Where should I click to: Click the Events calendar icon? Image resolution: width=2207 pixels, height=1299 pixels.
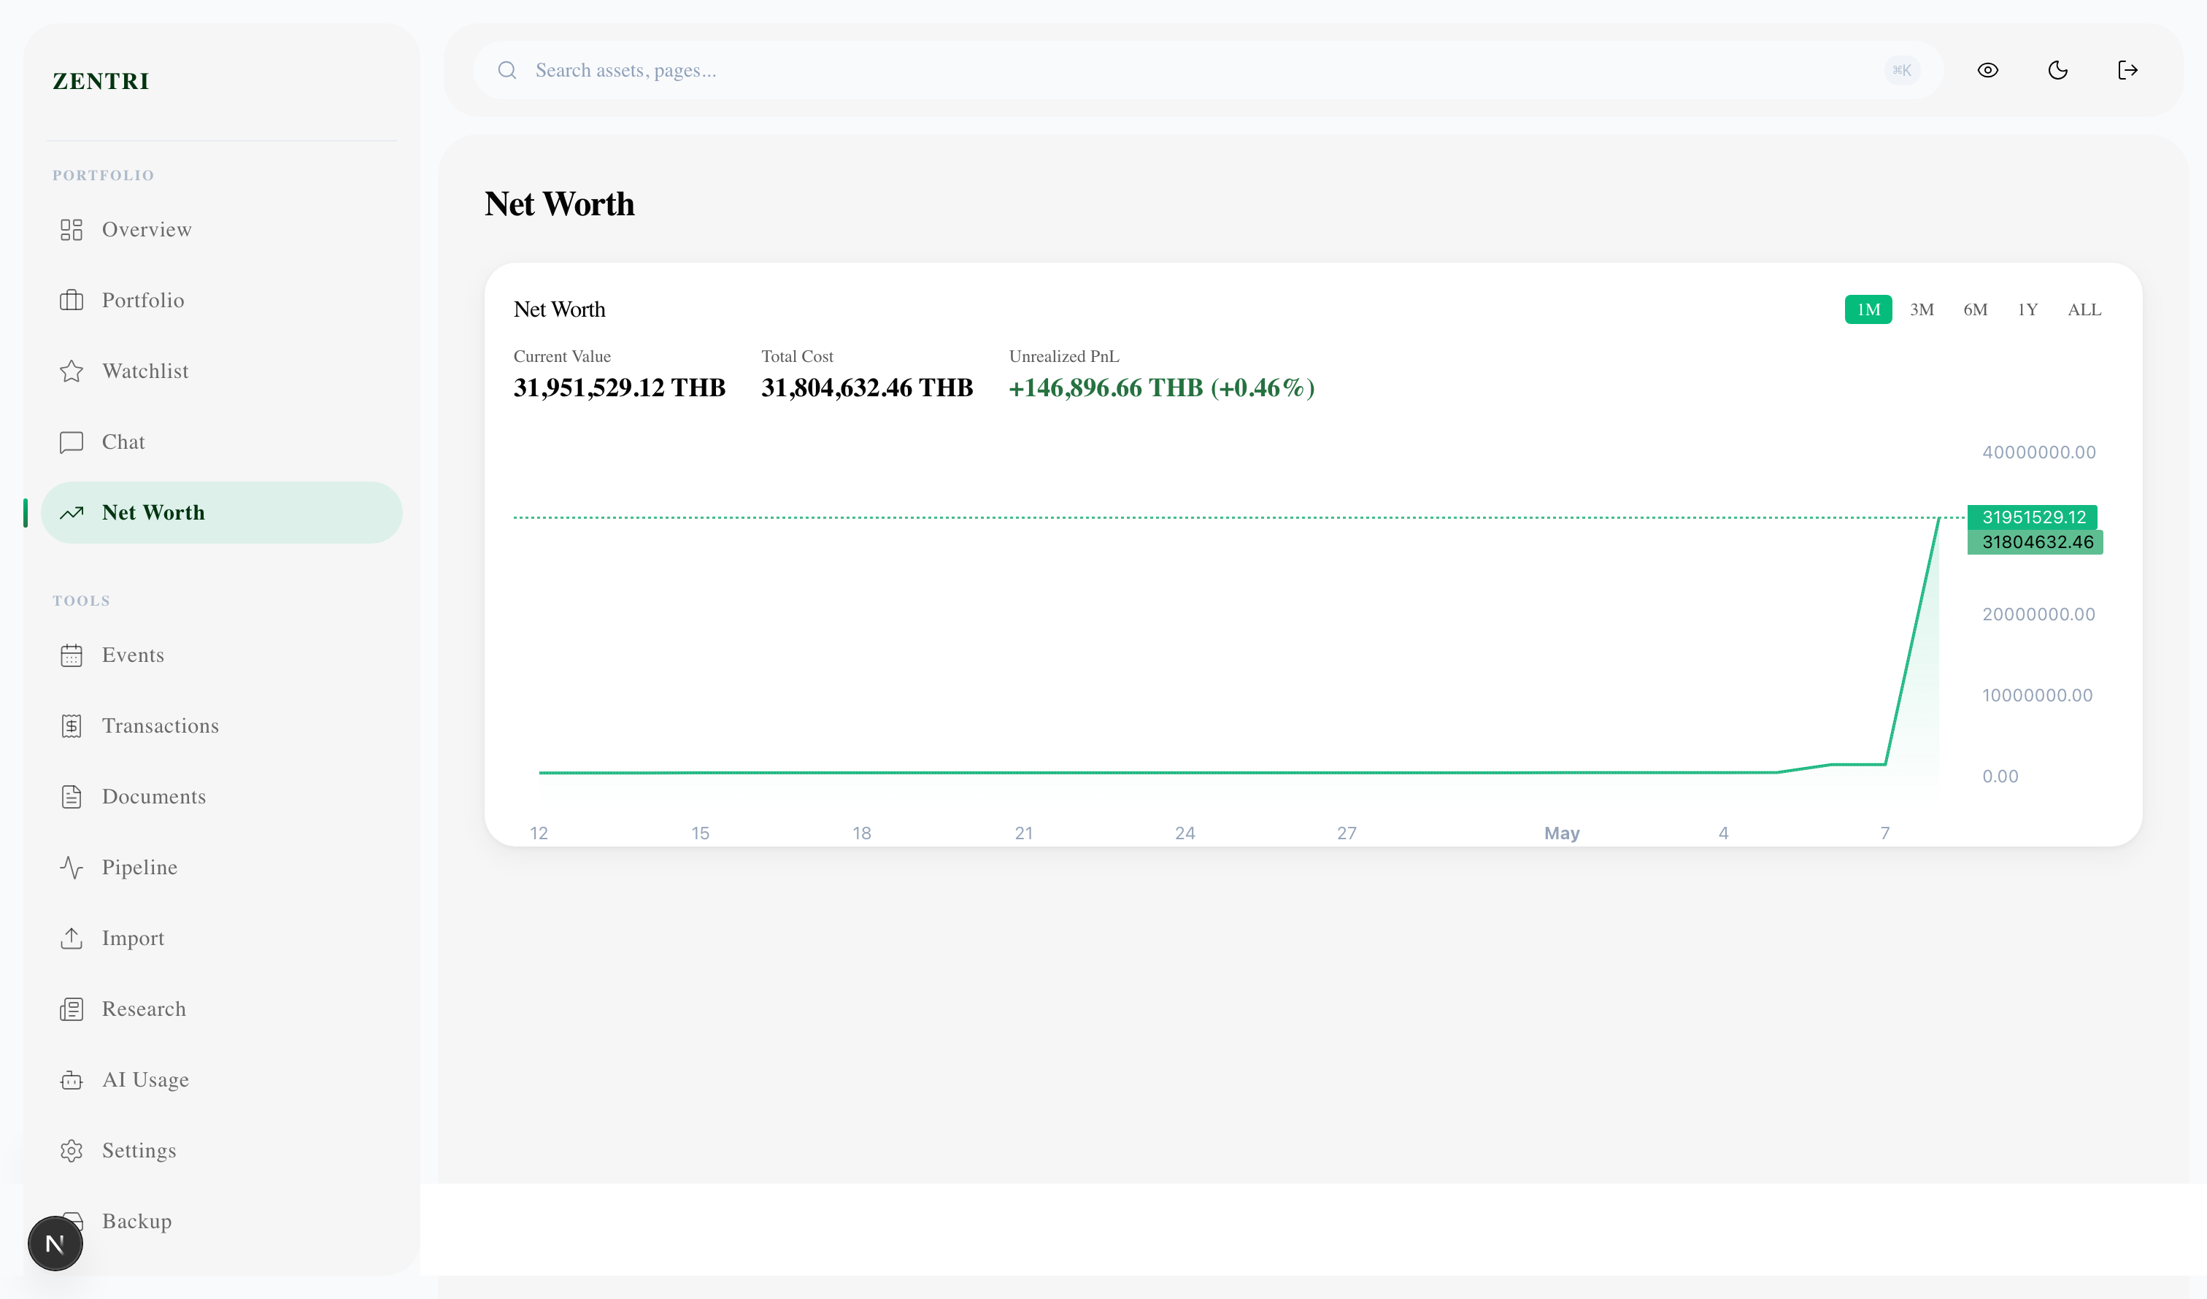click(71, 655)
